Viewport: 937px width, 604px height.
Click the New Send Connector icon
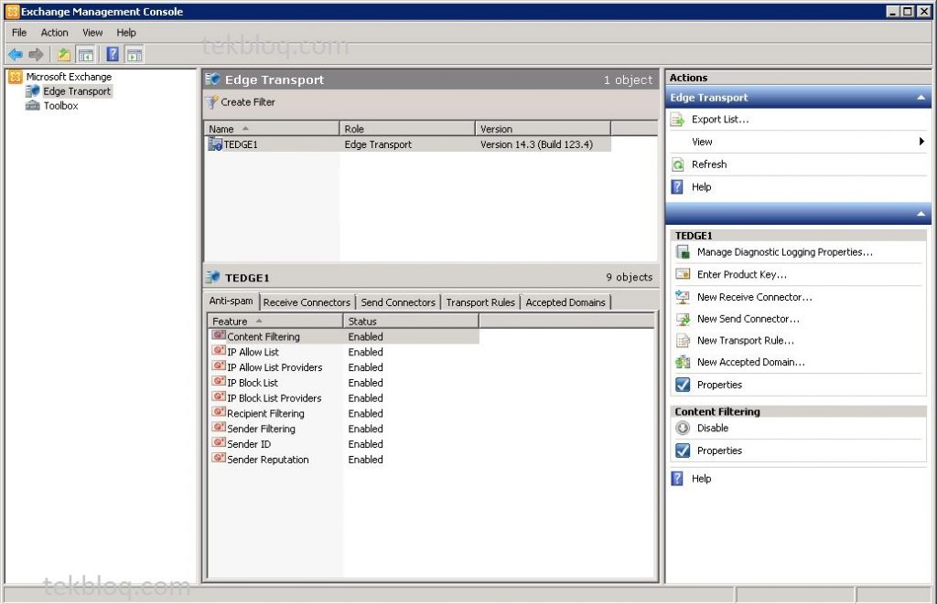683,319
